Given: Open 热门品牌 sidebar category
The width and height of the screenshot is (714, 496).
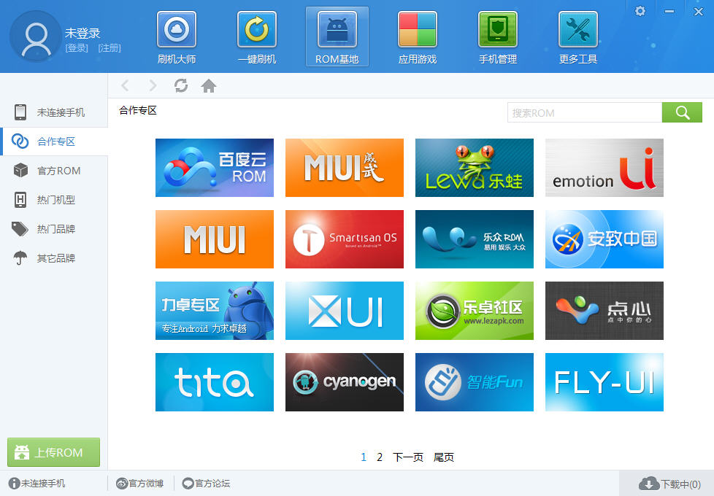Looking at the screenshot, I should [56, 229].
